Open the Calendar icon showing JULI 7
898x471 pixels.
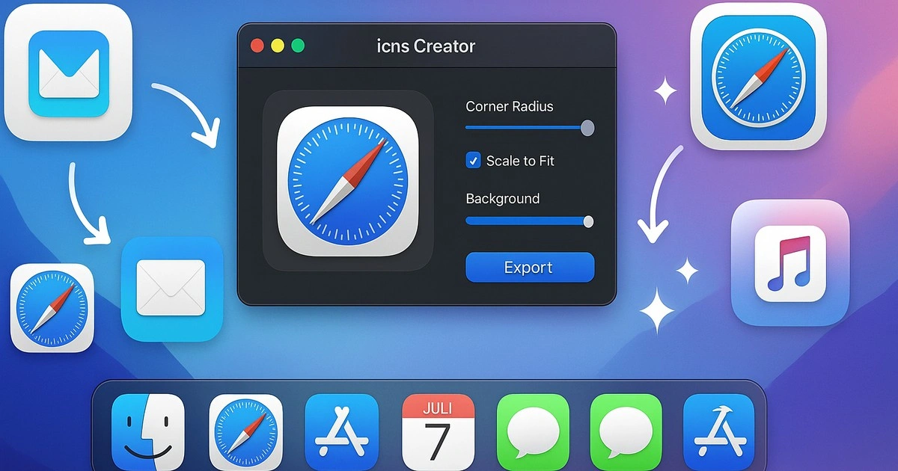(x=439, y=432)
